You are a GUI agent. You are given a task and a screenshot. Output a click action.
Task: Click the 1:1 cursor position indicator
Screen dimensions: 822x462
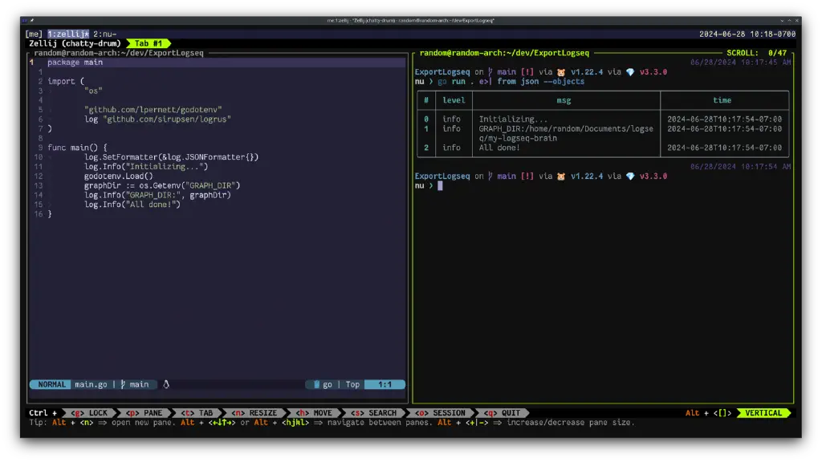(x=385, y=384)
